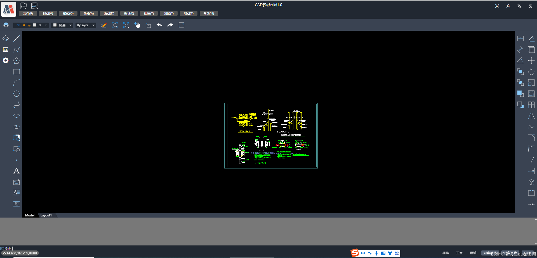Toggle 正交 ortho mode
Screen dimensions: 537x258
coord(459,253)
